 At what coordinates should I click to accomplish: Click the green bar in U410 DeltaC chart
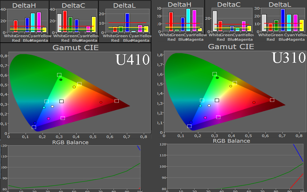coord(70,25)
